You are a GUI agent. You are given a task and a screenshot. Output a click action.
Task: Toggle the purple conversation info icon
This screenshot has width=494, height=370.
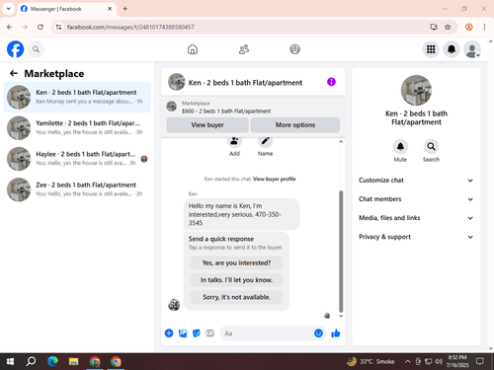point(331,82)
